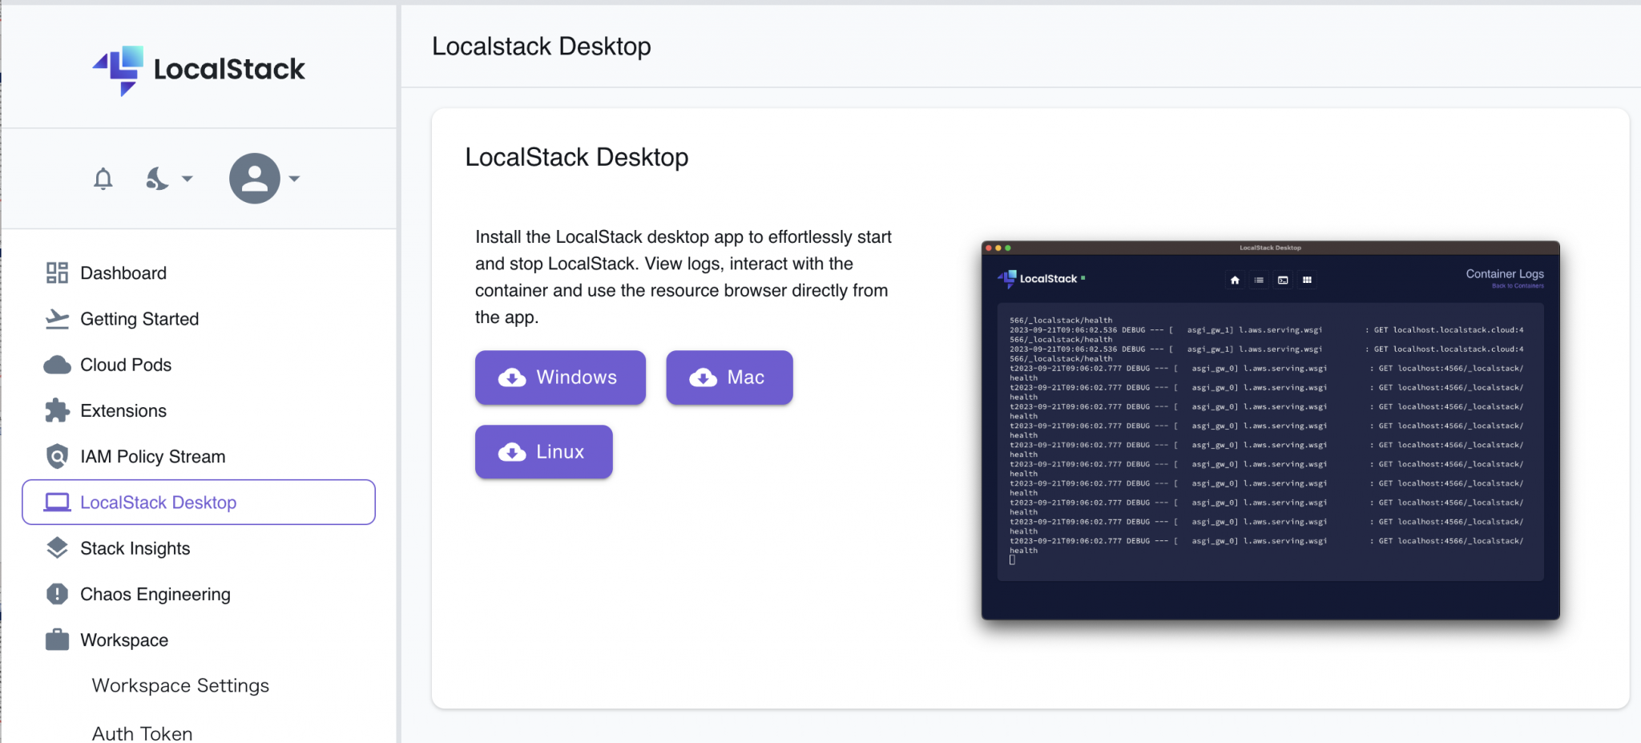This screenshot has height=743, width=1641.
Task: Open the Dashboard sidebar icon
Action: pos(56,273)
